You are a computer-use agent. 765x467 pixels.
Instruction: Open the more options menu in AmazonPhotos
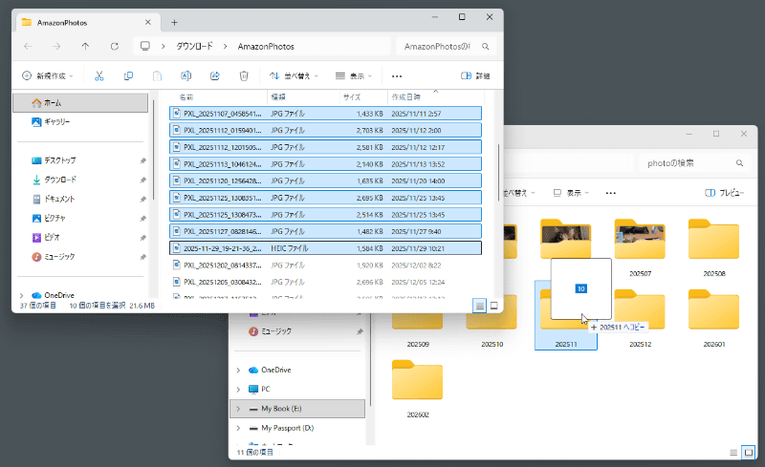397,76
